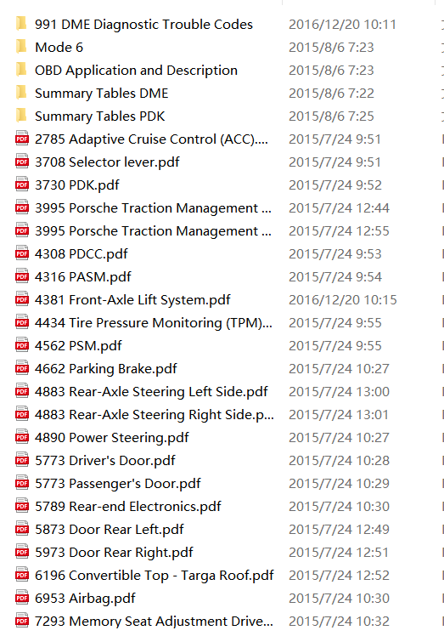The image size is (444, 636).
Task: Click PDF icon of 4434 Tire Pressure Monitoring
Action: (x=22, y=322)
